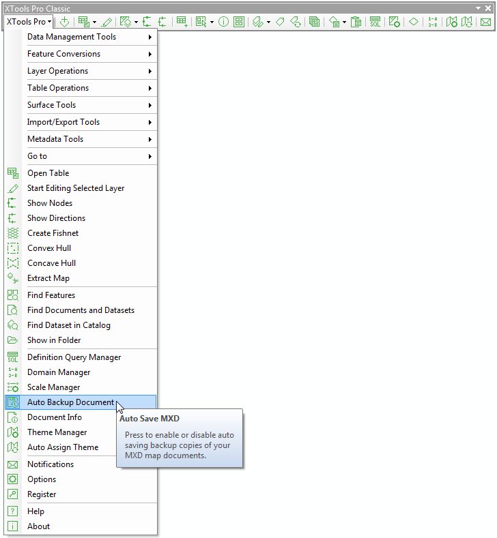Click the table with plus toolbar icon

pyautogui.click(x=182, y=22)
